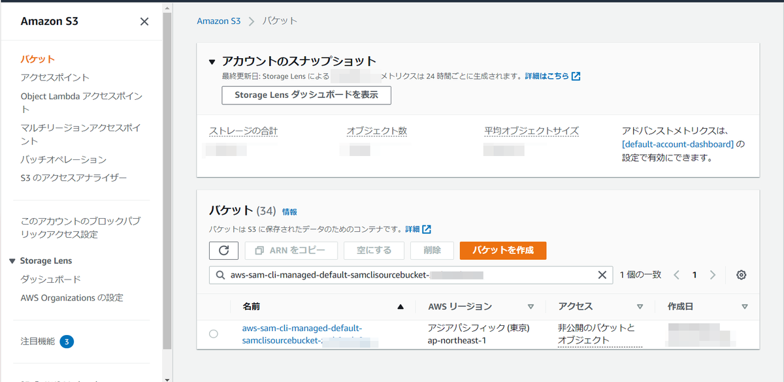Click the search magnifier icon

click(220, 275)
